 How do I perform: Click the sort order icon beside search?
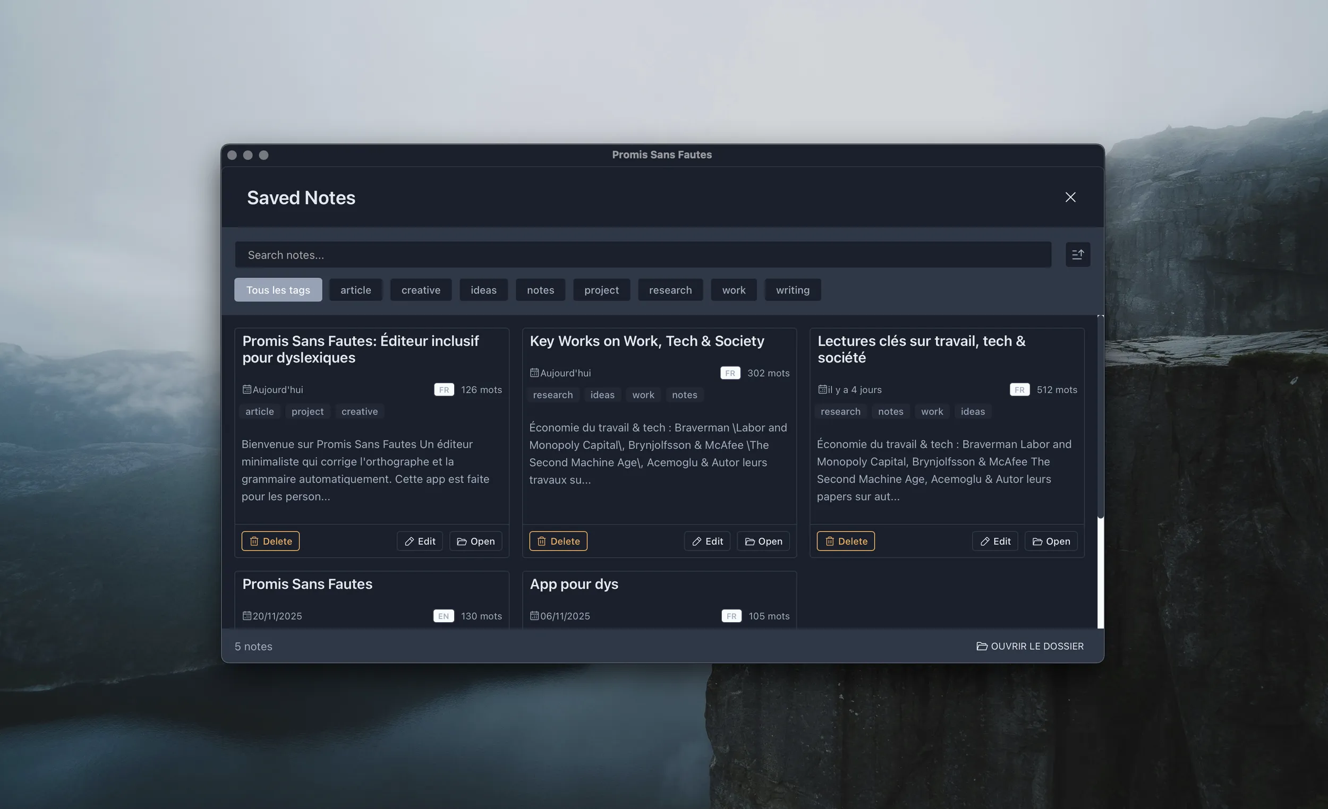1077,255
